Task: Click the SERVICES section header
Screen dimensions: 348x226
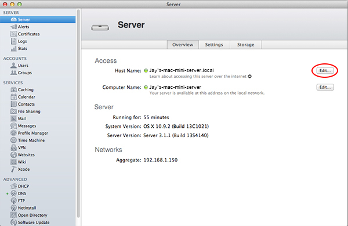Action: click(x=13, y=82)
